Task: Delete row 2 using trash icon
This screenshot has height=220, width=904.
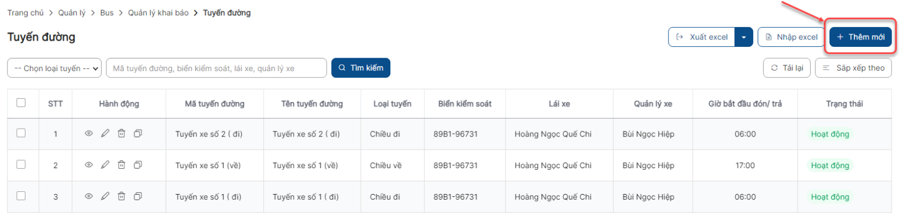Action: (x=121, y=165)
